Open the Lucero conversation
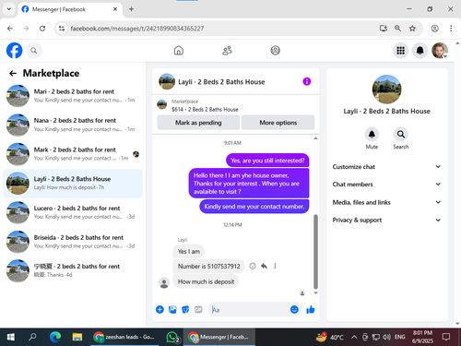The width and height of the screenshot is (461, 346). 73,212
